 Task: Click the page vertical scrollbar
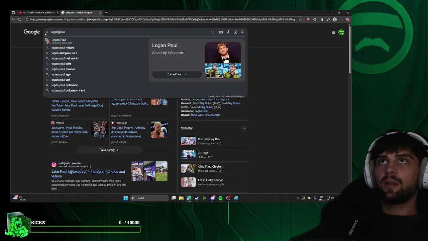(349, 50)
